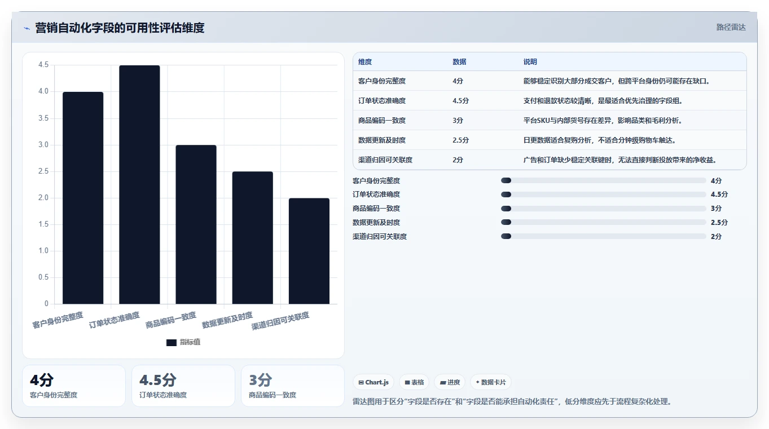Viewport: 769px width, 429px height.
Task: Click description starting 支付和退款状态较清晰
Action: click(603, 101)
